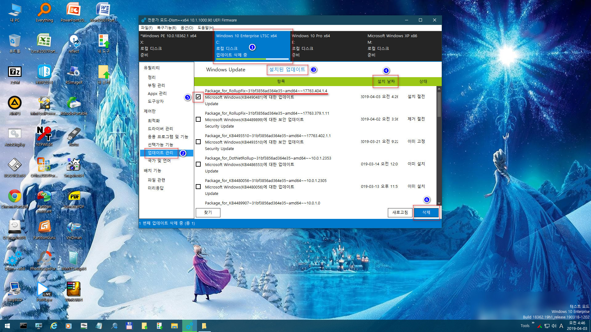Open the 복구기능(R) menu
The image size is (591, 332).
(x=167, y=28)
